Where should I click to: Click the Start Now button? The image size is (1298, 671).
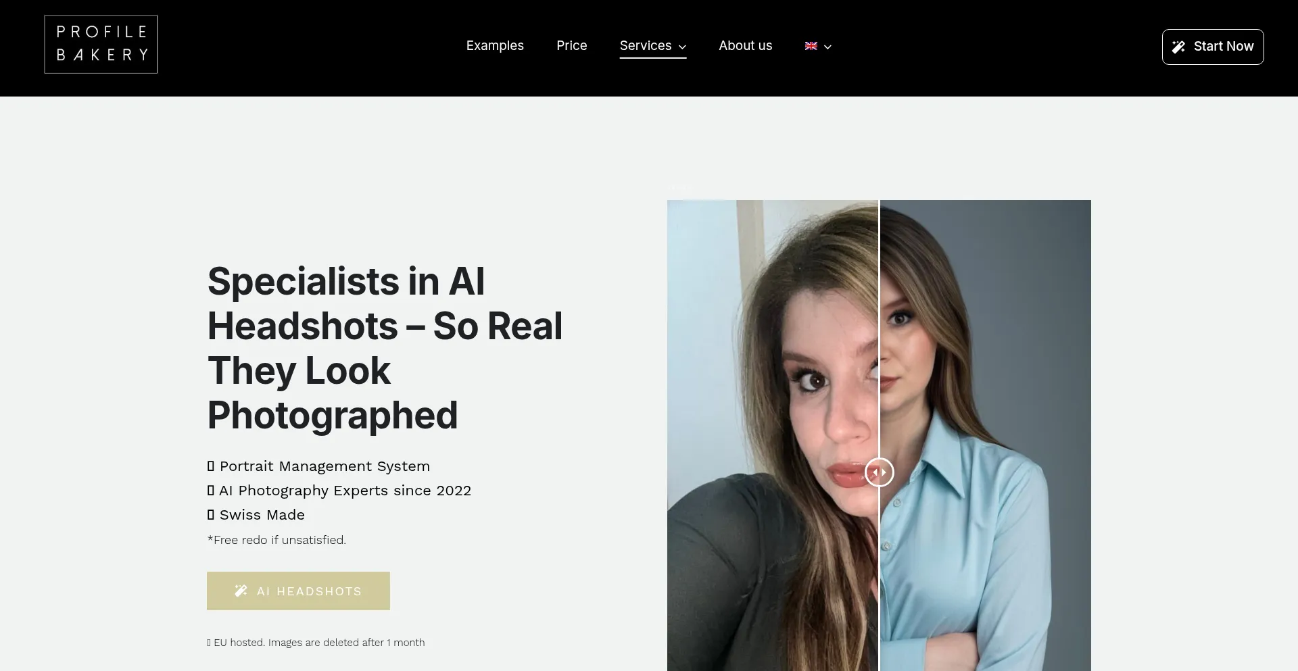(x=1213, y=47)
